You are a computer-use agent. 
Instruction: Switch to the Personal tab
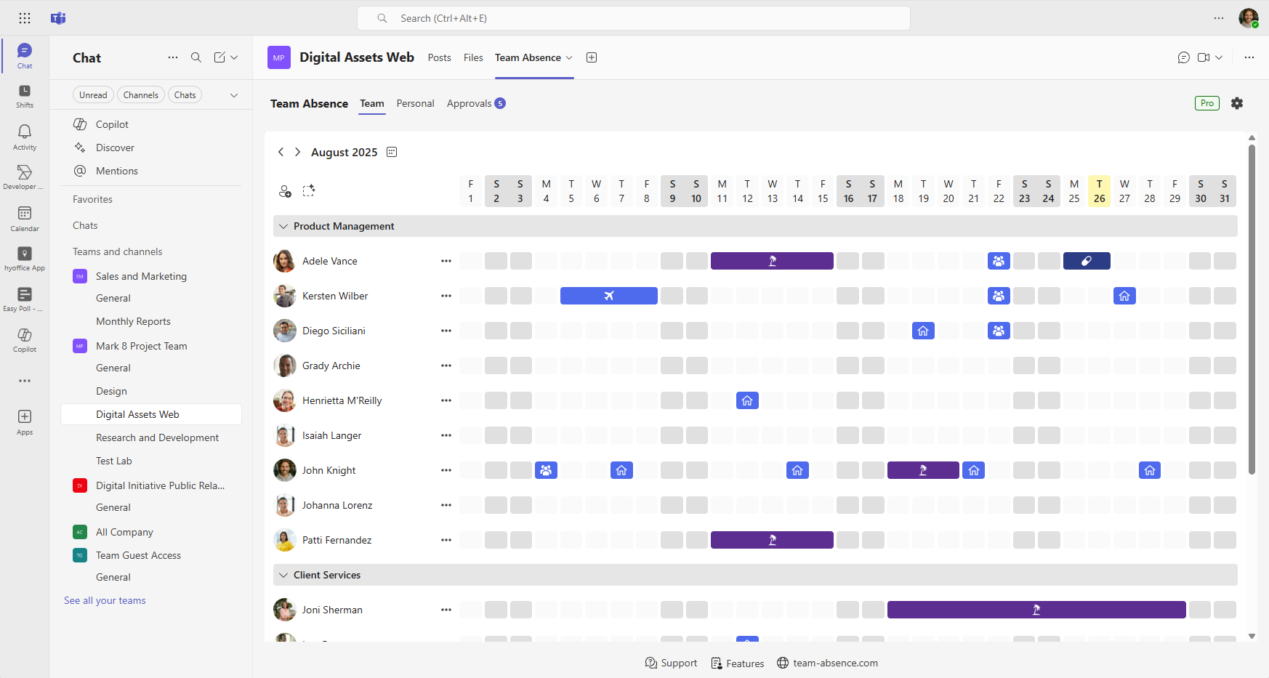tap(415, 103)
